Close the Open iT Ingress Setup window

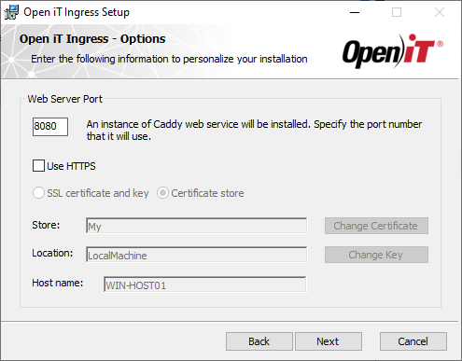click(440, 12)
